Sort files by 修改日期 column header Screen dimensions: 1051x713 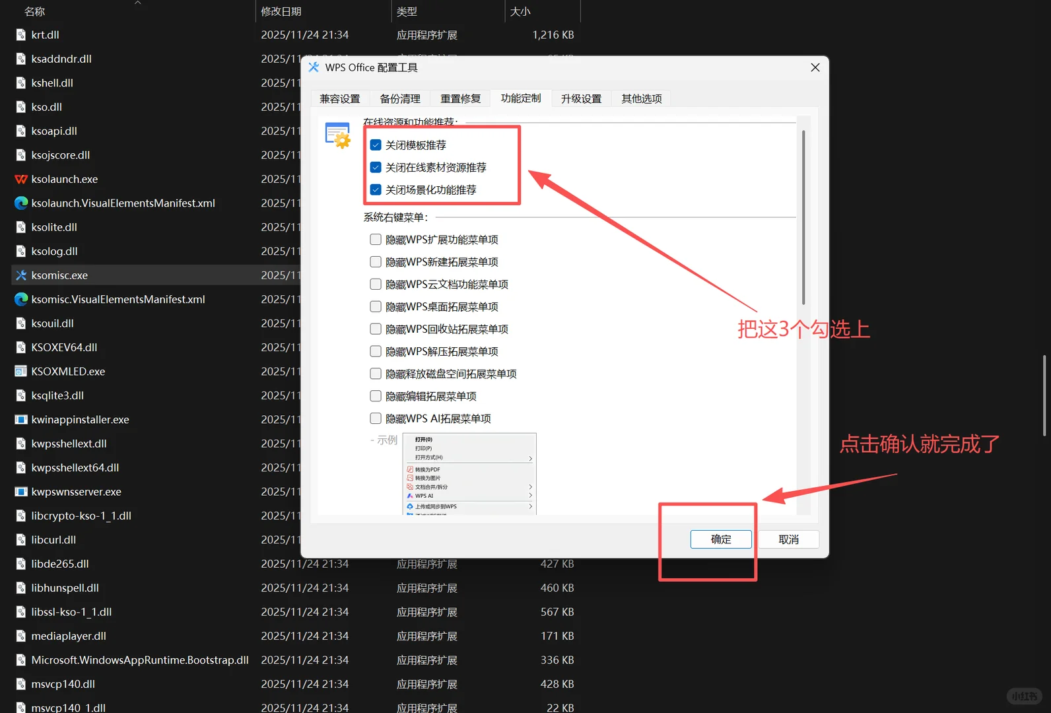coord(281,11)
